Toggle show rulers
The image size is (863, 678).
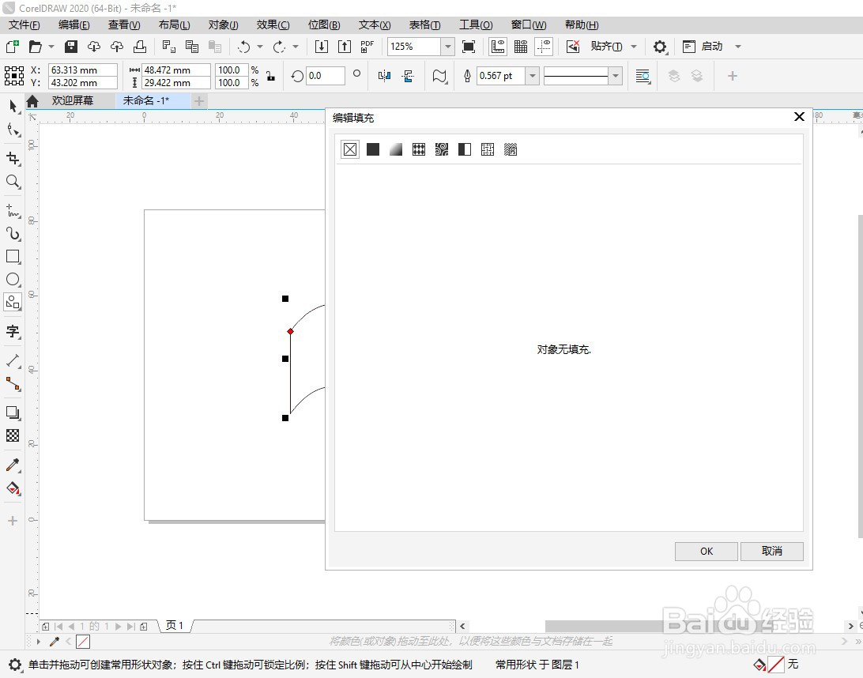pos(498,47)
